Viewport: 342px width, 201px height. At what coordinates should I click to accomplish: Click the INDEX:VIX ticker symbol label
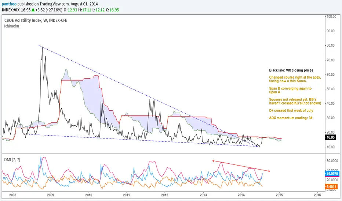11,10
